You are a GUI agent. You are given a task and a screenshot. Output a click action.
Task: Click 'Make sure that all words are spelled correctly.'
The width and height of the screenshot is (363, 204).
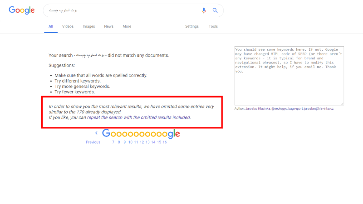[101, 75]
